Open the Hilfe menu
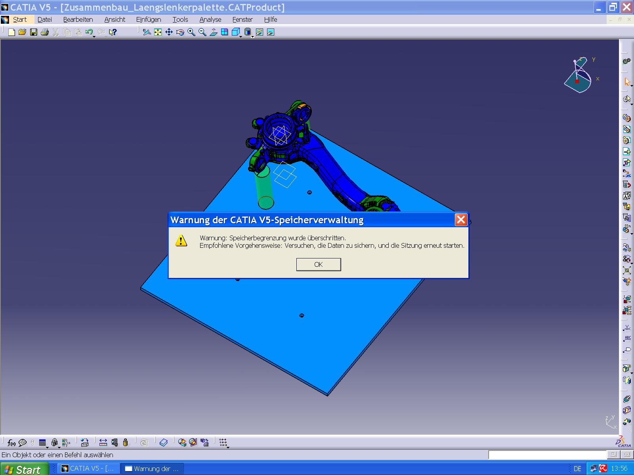Viewport: 634px width, 475px height. [271, 19]
